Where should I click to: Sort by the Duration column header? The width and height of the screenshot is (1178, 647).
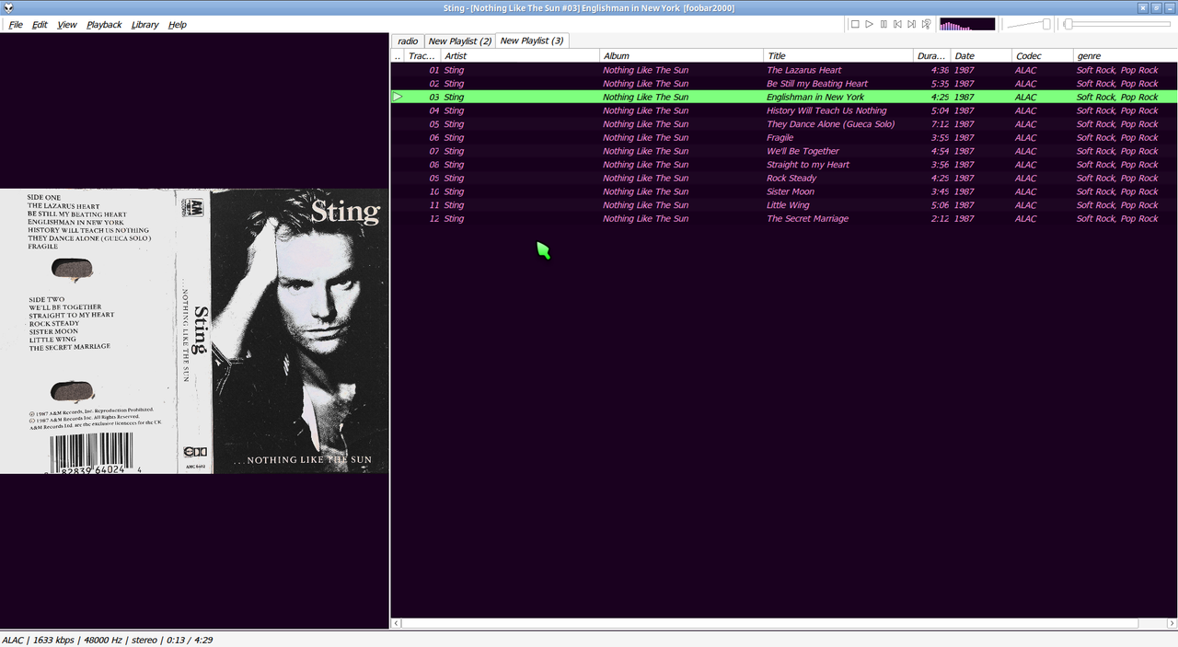931,56
